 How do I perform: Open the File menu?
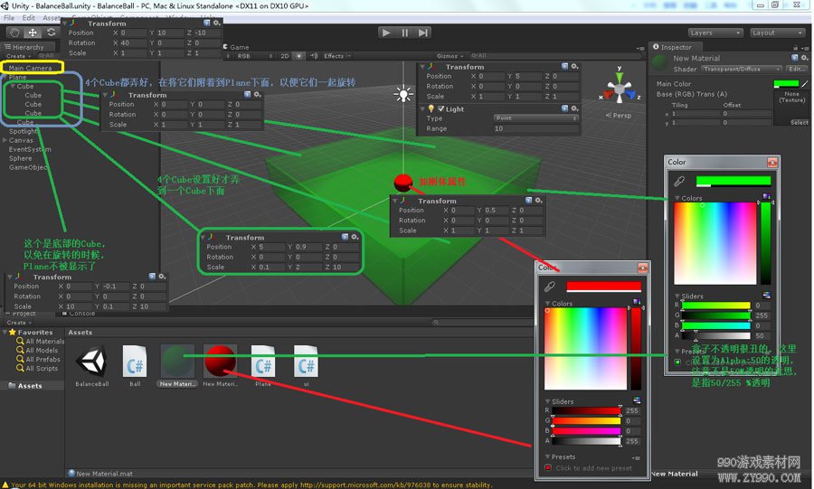click(x=9, y=18)
